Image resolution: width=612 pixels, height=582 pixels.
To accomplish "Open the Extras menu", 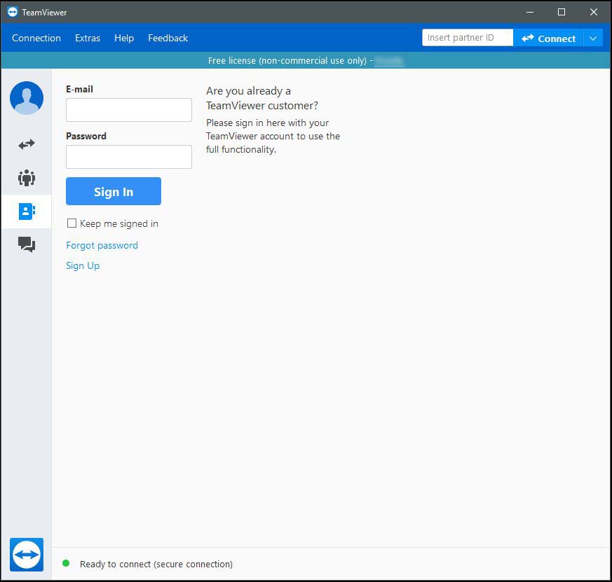I will 88,39.
